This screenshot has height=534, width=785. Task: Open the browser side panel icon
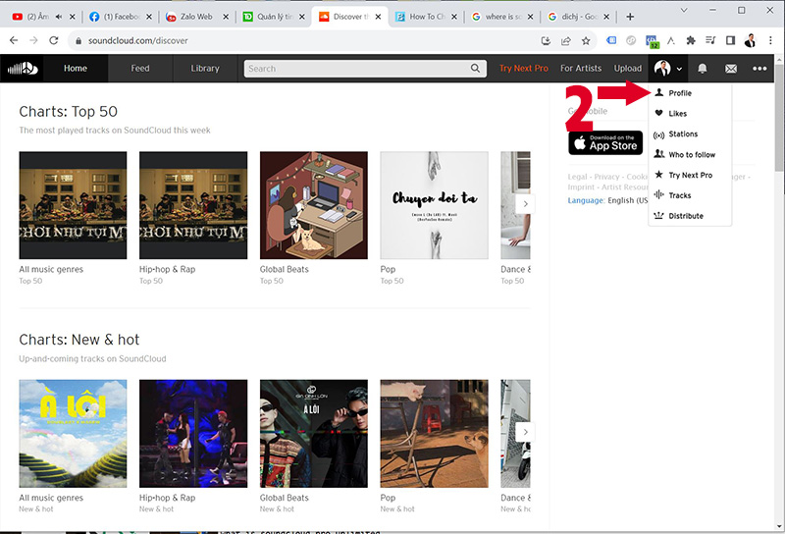730,41
